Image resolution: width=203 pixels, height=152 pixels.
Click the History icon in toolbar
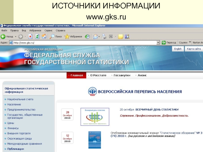87,36
